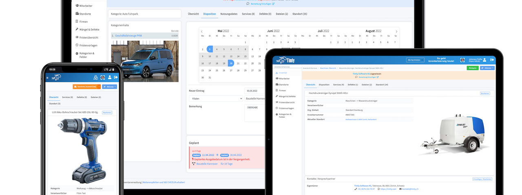
Task: Click the QR code icon on tablet header
Action: 462,60
